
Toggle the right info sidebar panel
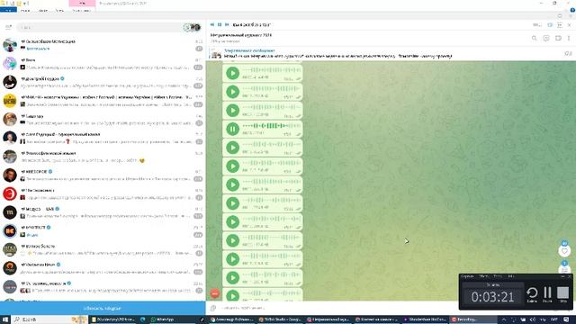click(x=558, y=38)
